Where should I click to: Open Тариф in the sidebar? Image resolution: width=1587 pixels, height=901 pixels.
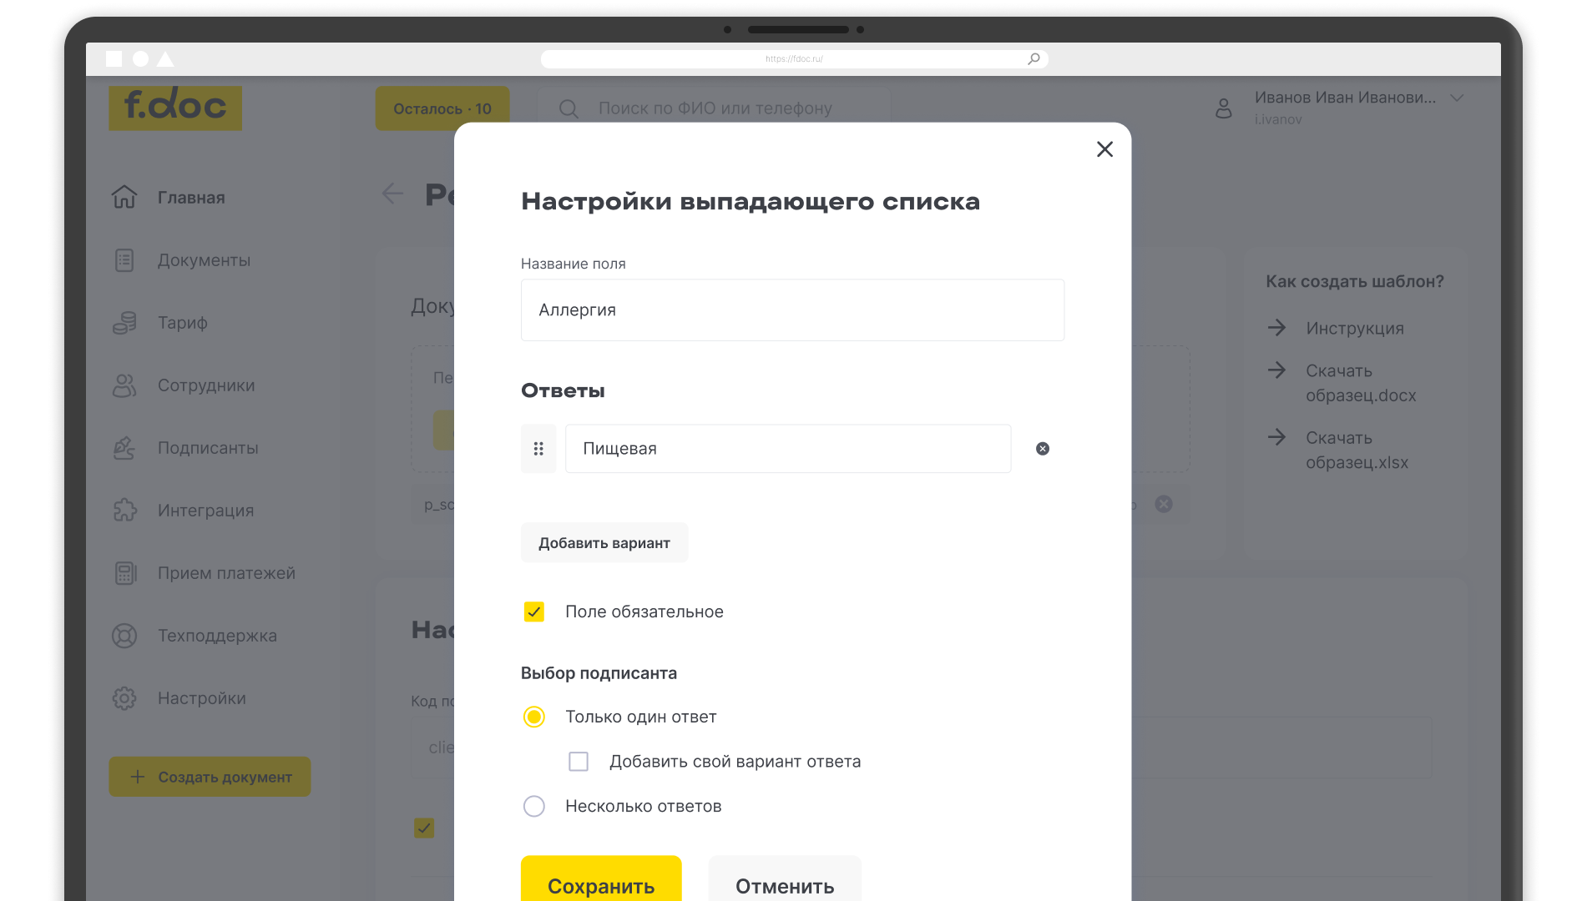pos(182,323)
